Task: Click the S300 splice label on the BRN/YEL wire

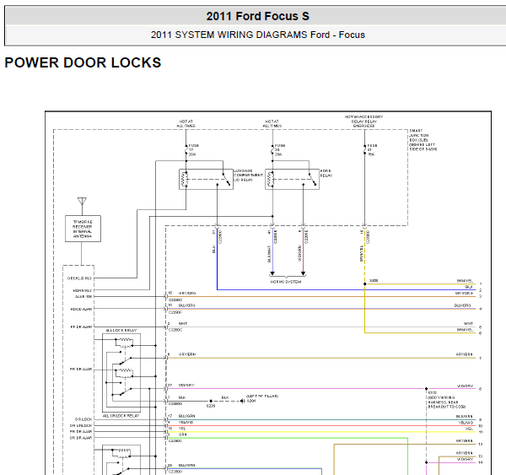Action: (374, 281)
